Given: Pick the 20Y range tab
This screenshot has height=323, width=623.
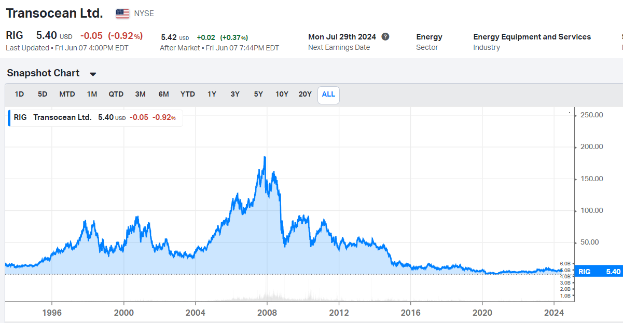Looking at the screenshot, I should pos(305,94).
